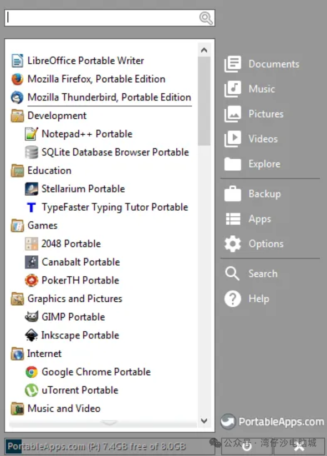Launch Google Chrome Portable by its name
This screenshot has height=456, width=327.
[x=96, y=372]
